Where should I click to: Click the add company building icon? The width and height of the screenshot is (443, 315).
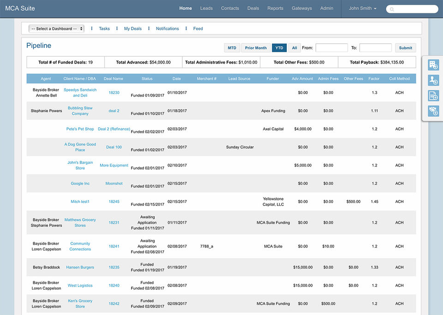(x=433, y=65)
